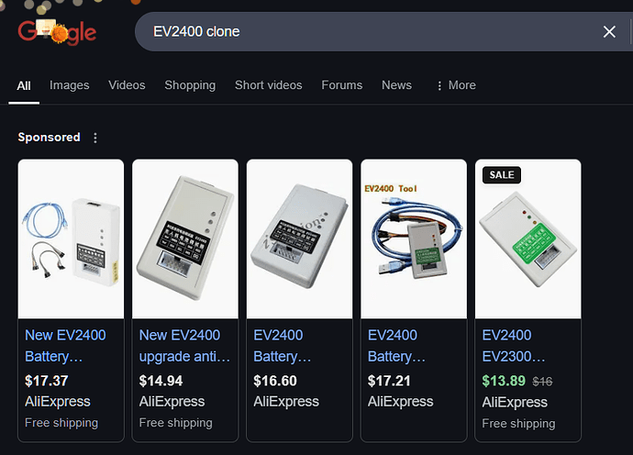Click the SALE product image with green label
633x455 pixels.
point(527,239)
